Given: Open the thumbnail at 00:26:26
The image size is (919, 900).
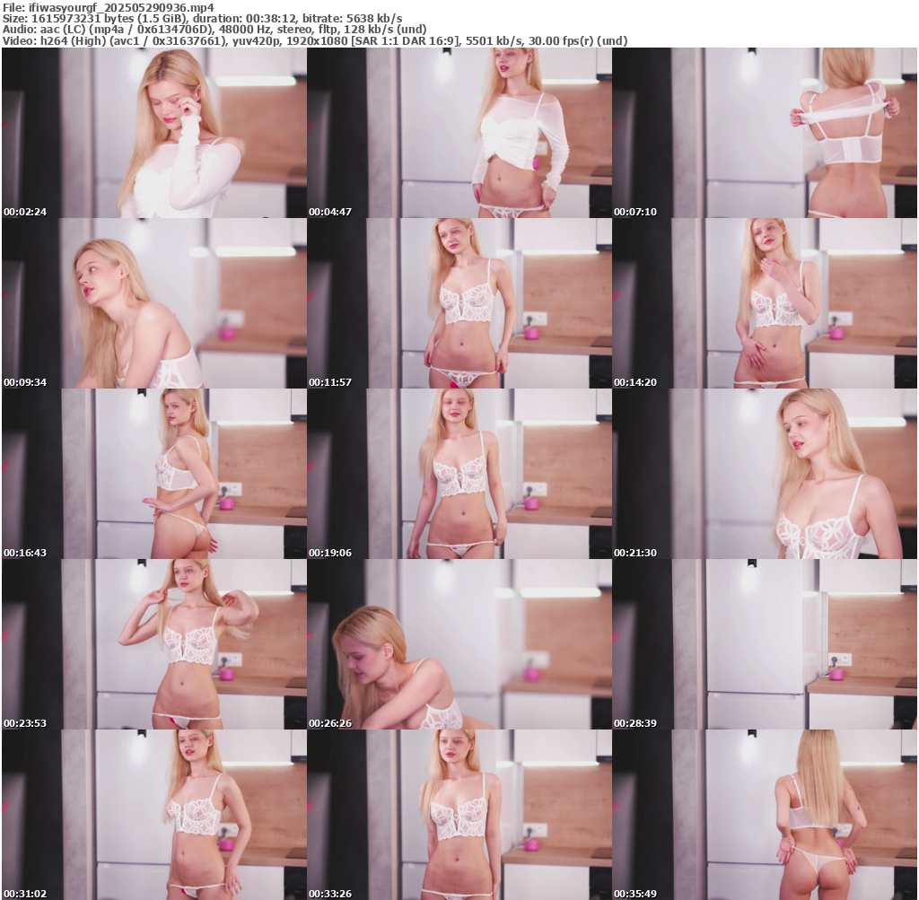Looking at the screenshot, I should click(459, 644).
